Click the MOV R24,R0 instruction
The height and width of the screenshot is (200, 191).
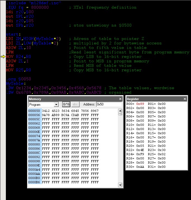click(x=18, y=57)
